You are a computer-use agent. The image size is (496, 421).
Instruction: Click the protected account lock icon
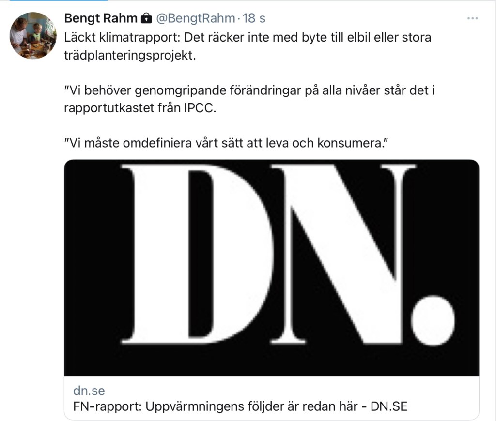click(146, 19)
